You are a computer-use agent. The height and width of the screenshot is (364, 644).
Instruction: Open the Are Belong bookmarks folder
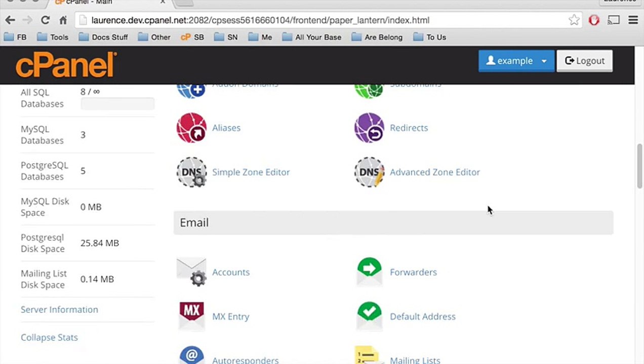point(377,37)
